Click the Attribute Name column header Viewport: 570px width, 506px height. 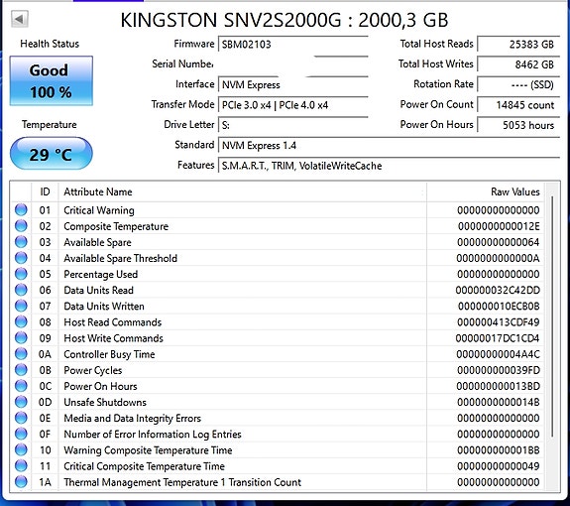point(242,191)
